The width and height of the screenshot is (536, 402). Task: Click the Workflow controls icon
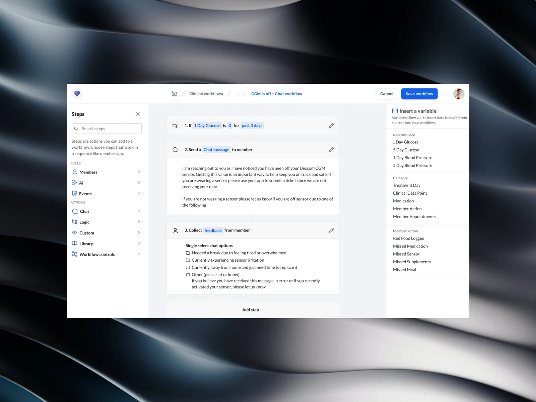pos(74,254)
